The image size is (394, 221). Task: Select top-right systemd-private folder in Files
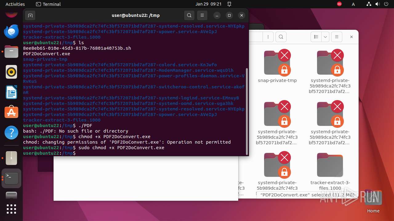click(330, 71)
